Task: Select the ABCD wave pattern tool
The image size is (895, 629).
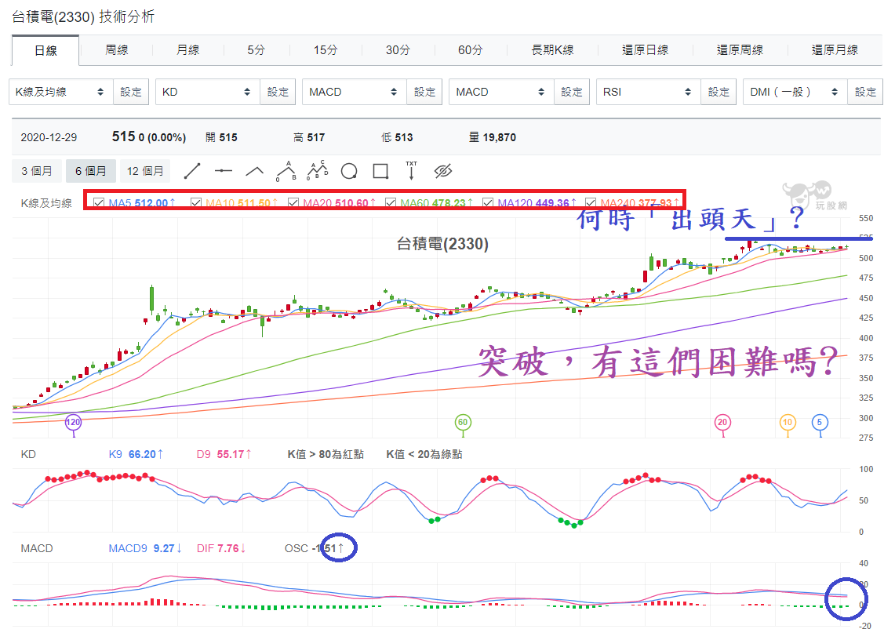Action: tap(318, 170)
